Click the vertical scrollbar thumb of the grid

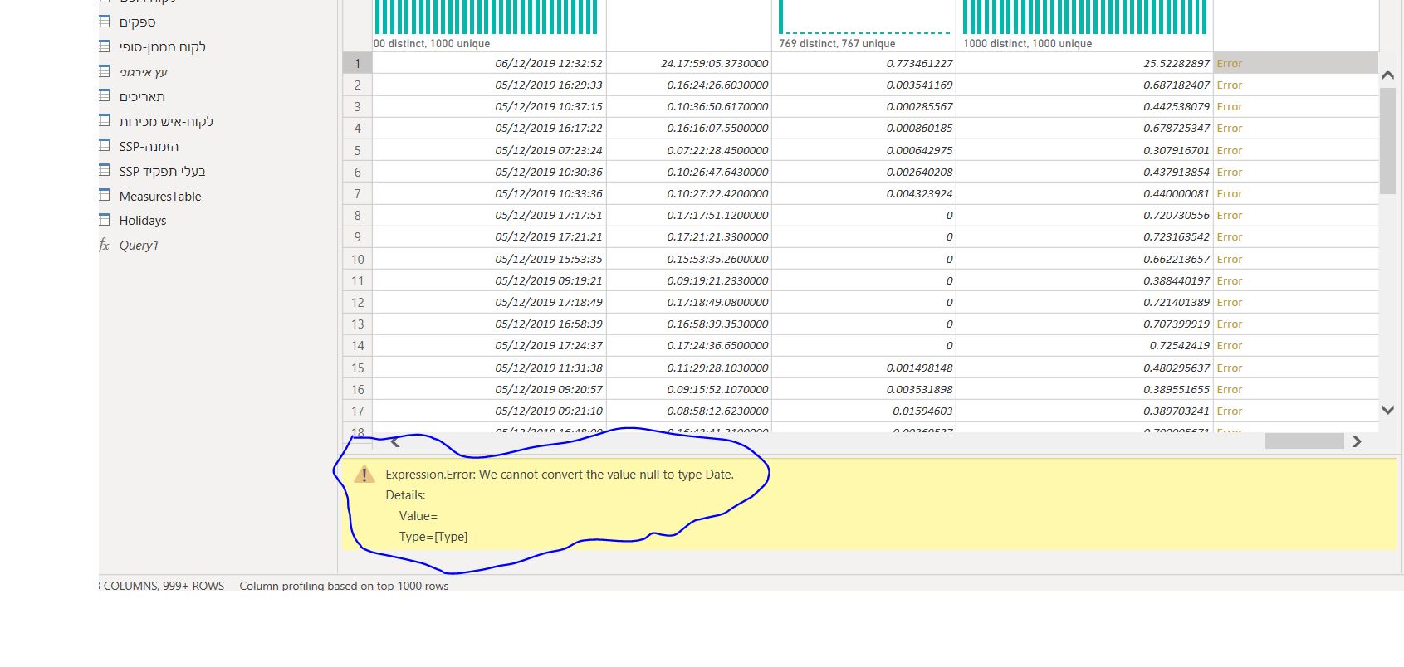(x=1387, y=140)
